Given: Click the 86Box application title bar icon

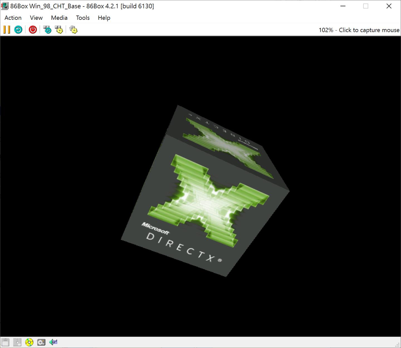Looking at the screenshot, I should tap(5, 6).
